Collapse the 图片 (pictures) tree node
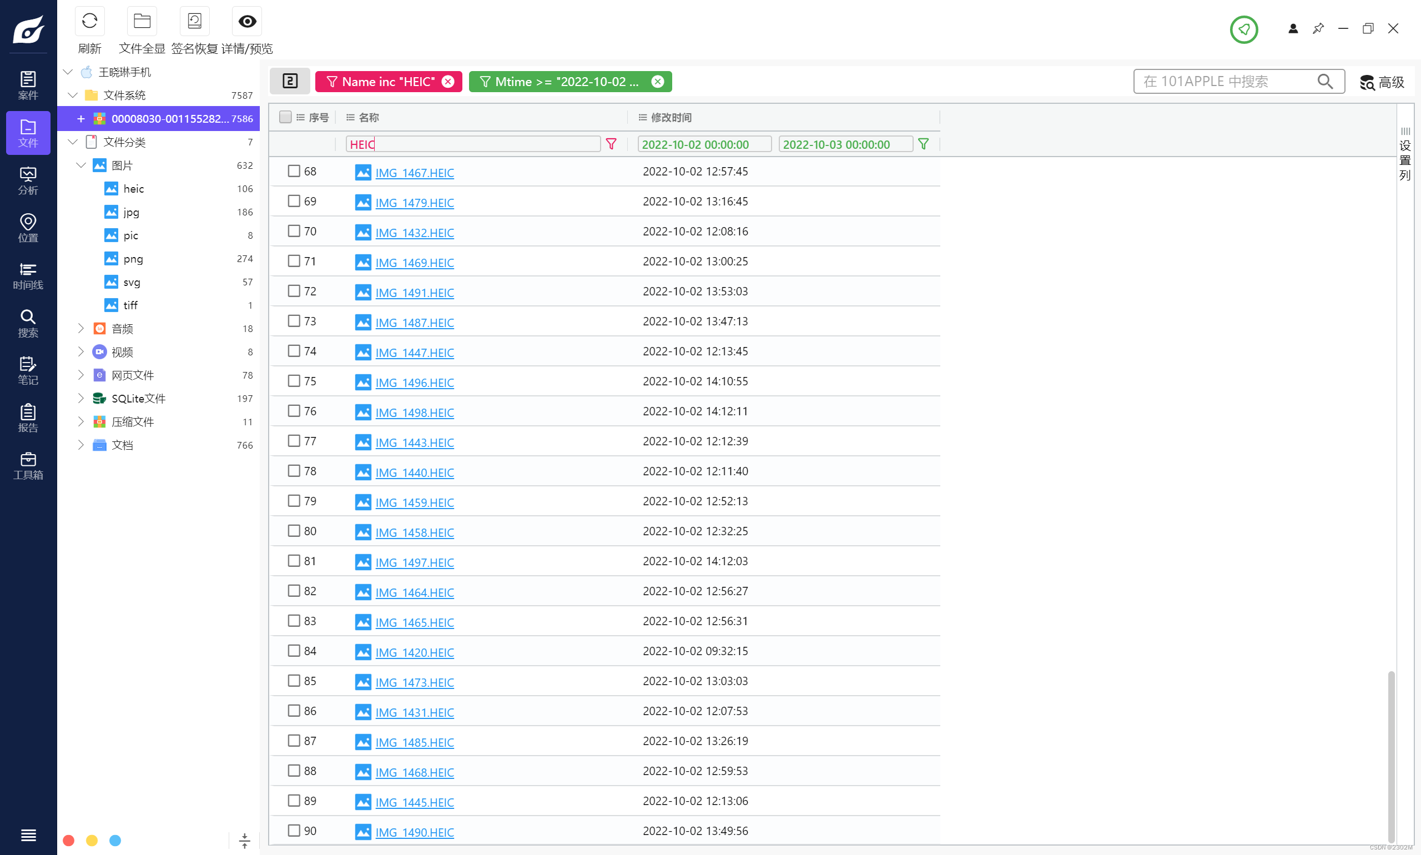 (x=80, y=165)
